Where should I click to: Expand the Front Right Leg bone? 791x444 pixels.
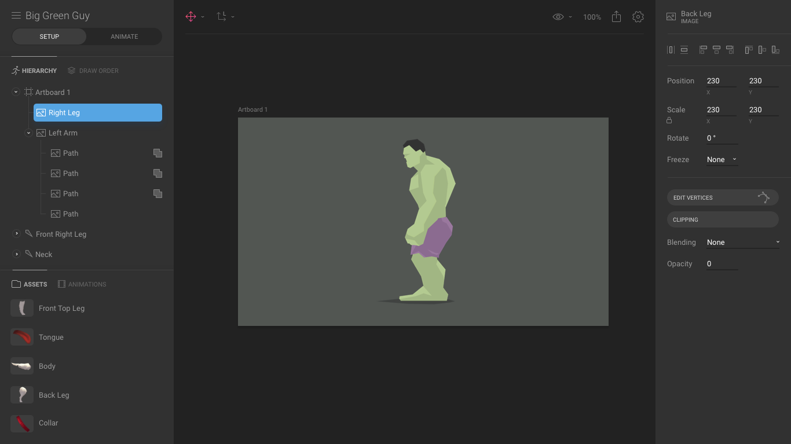(16, 234)
